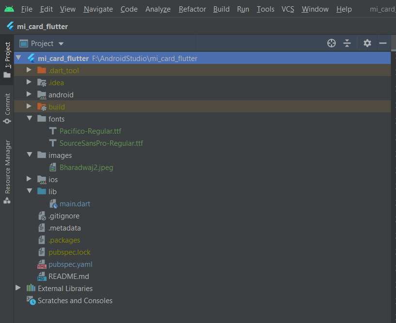Select main.dart file in lib
The width and height of the screenshot is (396, 323).
click(x=75, y=204)
